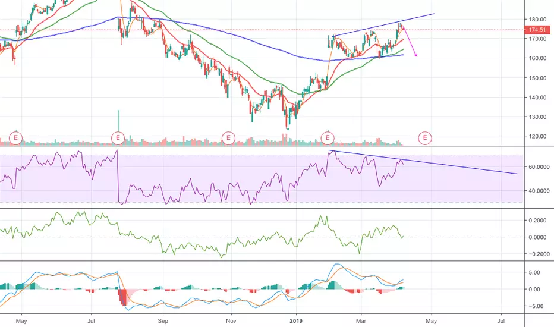Click the current price label 174.51
The height and width of the screenshot is (327, 554).
[x=537, y=30]
